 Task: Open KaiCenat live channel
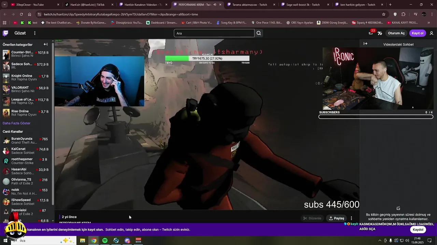click(x=26, y=151)
